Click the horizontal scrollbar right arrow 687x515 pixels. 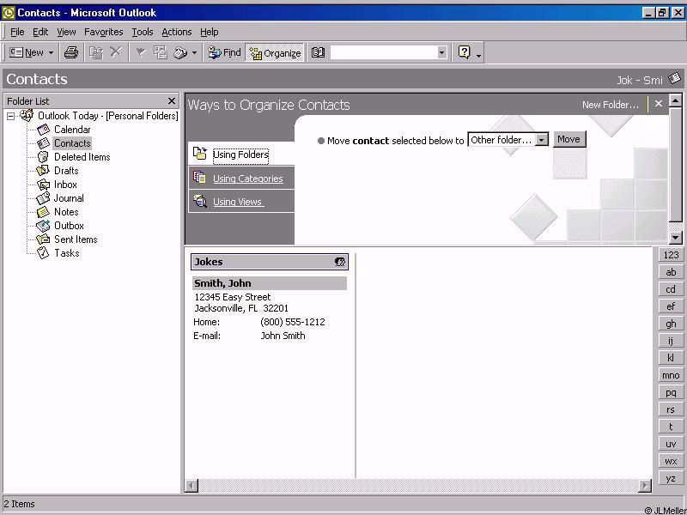pos(645,485)
